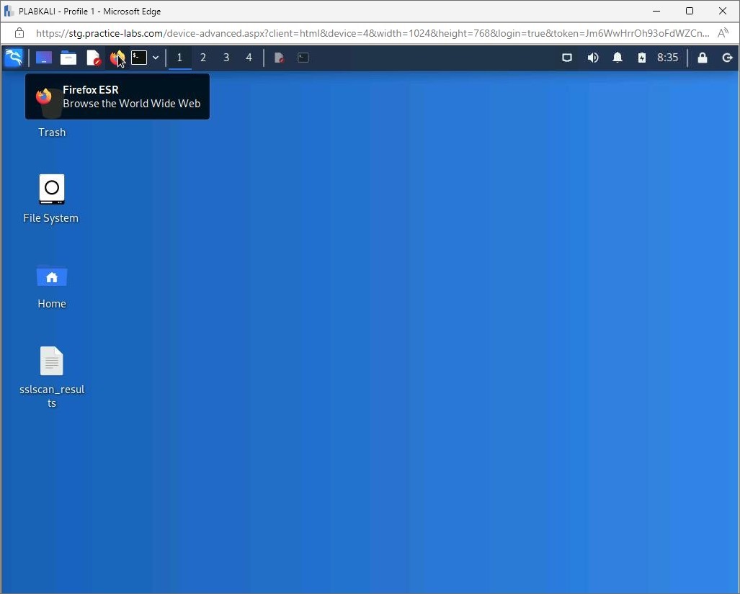Expand the terminal launcher dropdown arrow

[156, 58]
